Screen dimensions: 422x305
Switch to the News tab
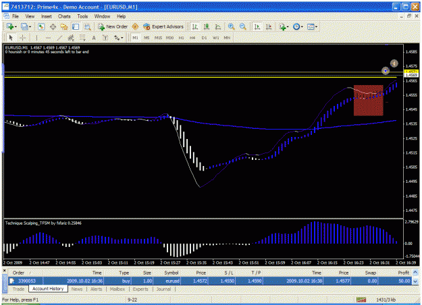pos(77,289)
